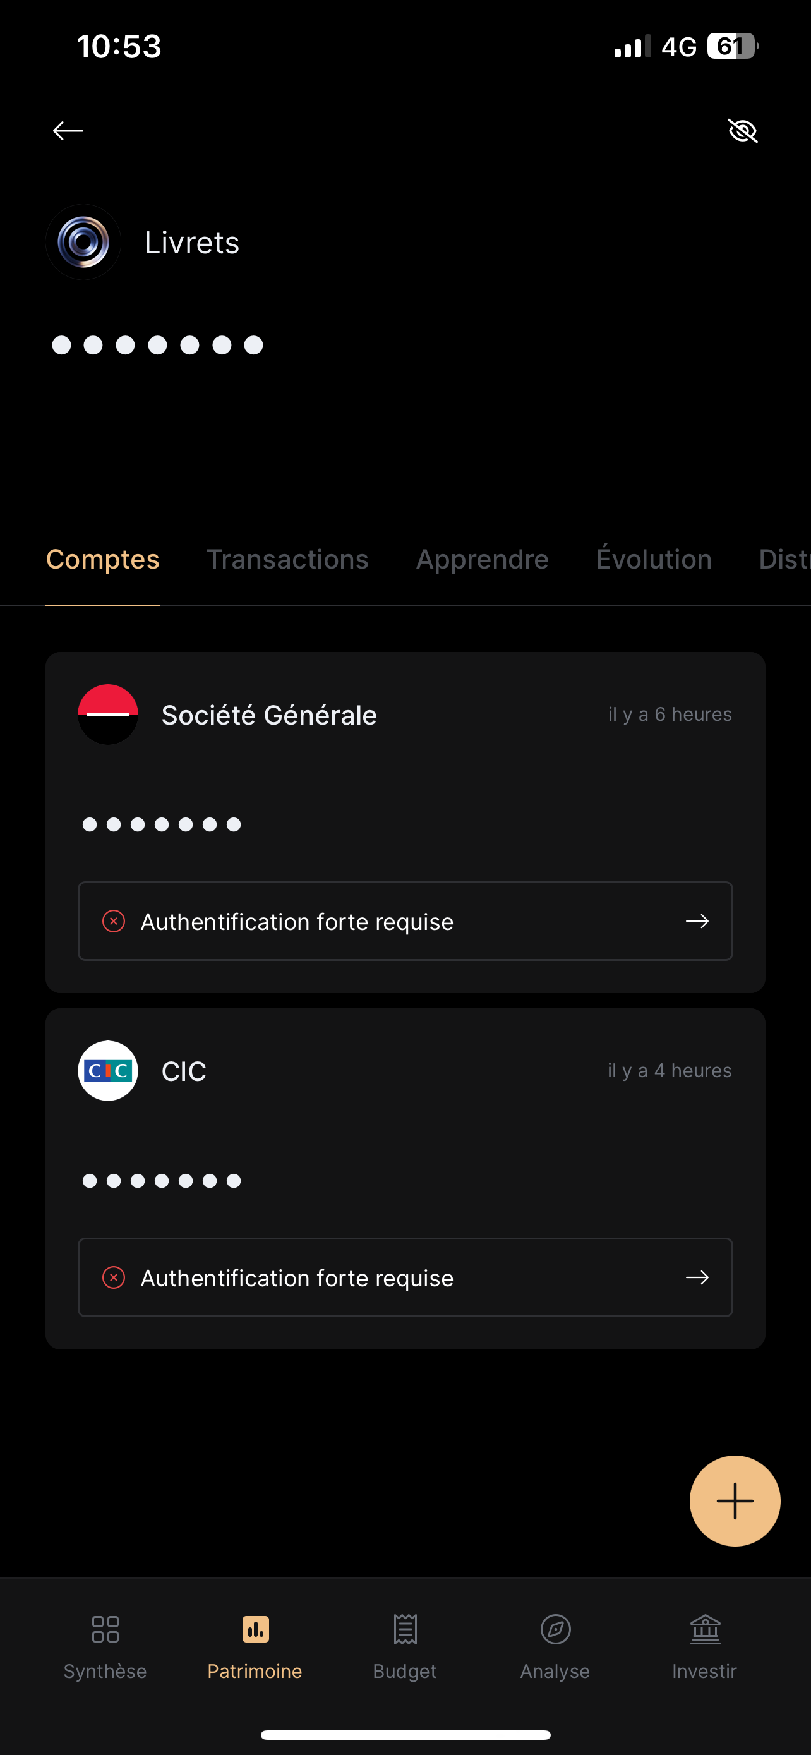Image resolution: width=811 pixels, height=1755 pixels.
Task: Tap the arrow in Société Générale authentication row
Action: [697, 921]
